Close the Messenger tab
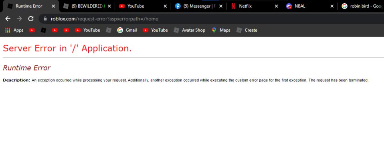This screenshot has height=163, width=384. pos(220,6)
